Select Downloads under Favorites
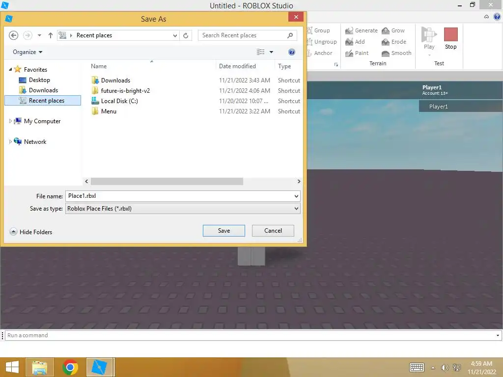 38,90
